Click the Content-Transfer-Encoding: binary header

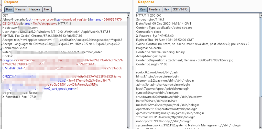(160, 52)
